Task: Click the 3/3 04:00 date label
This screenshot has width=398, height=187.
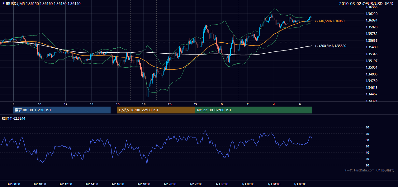Action: (274, 184)
